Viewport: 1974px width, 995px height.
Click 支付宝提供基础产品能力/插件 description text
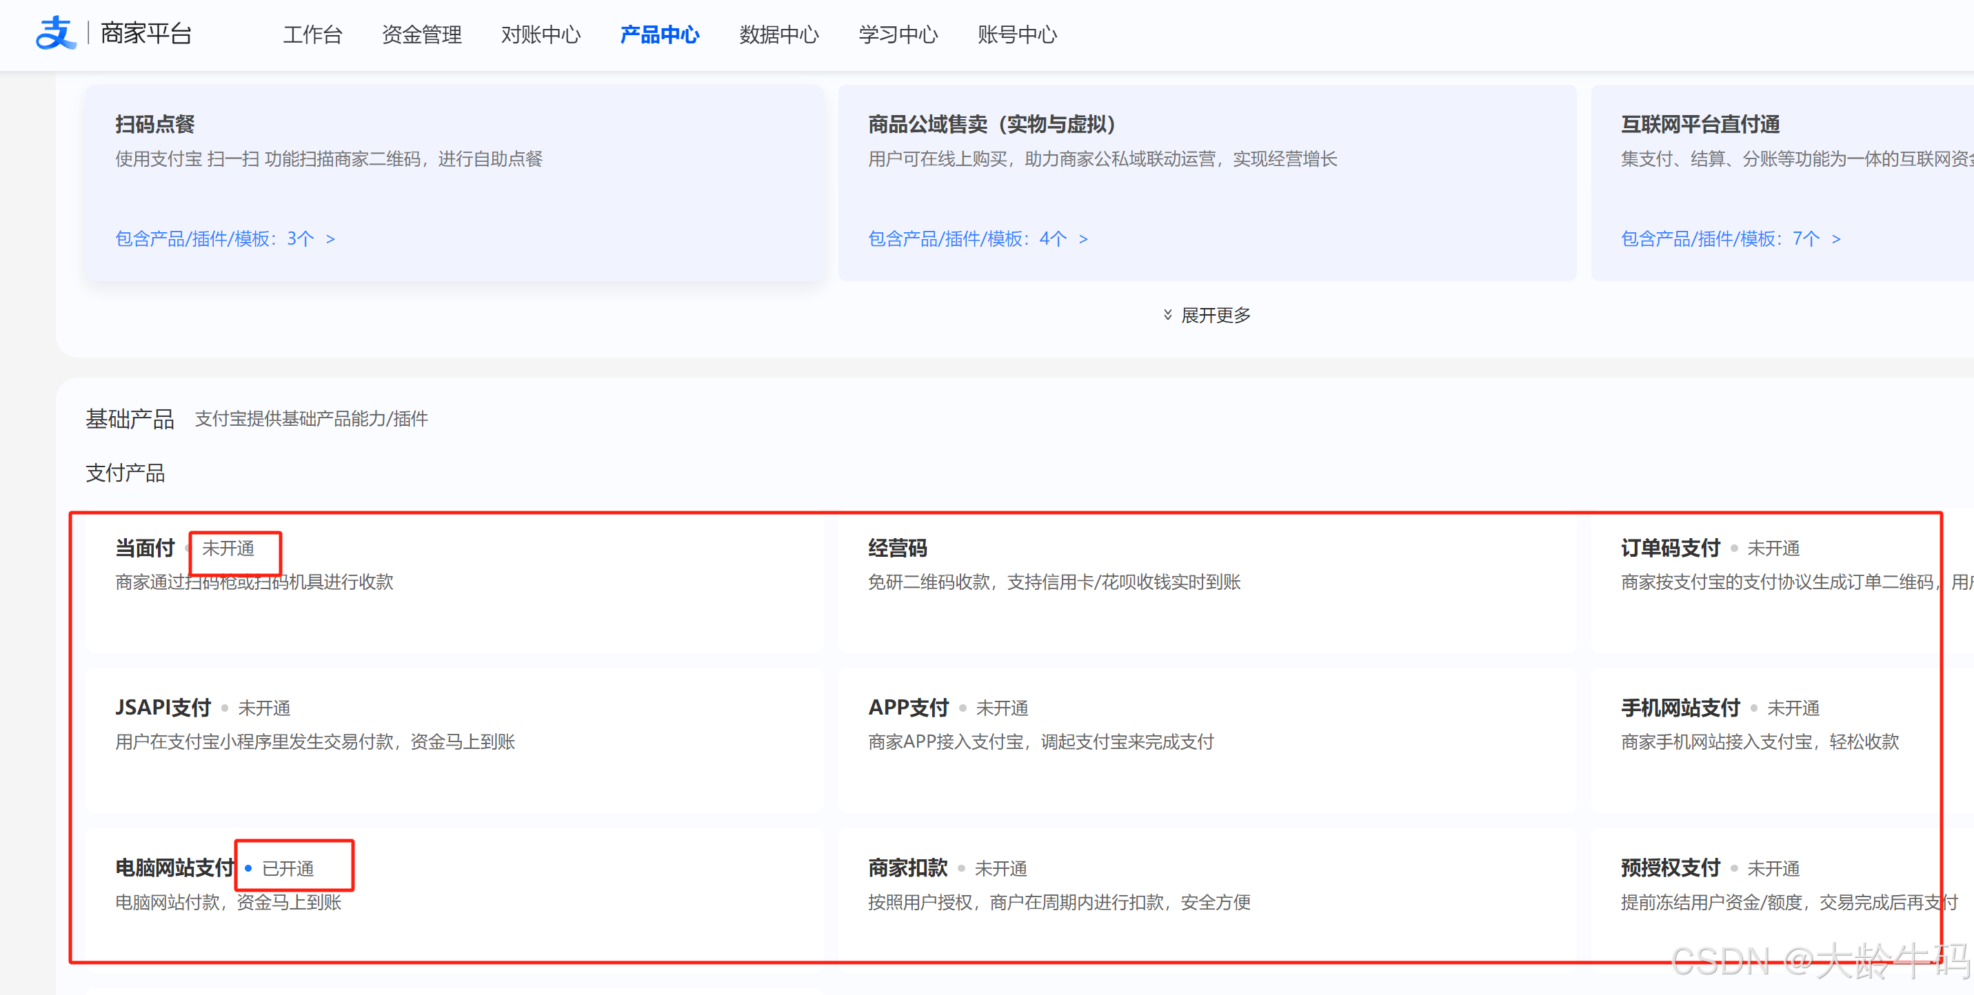[x=312, y=419]
